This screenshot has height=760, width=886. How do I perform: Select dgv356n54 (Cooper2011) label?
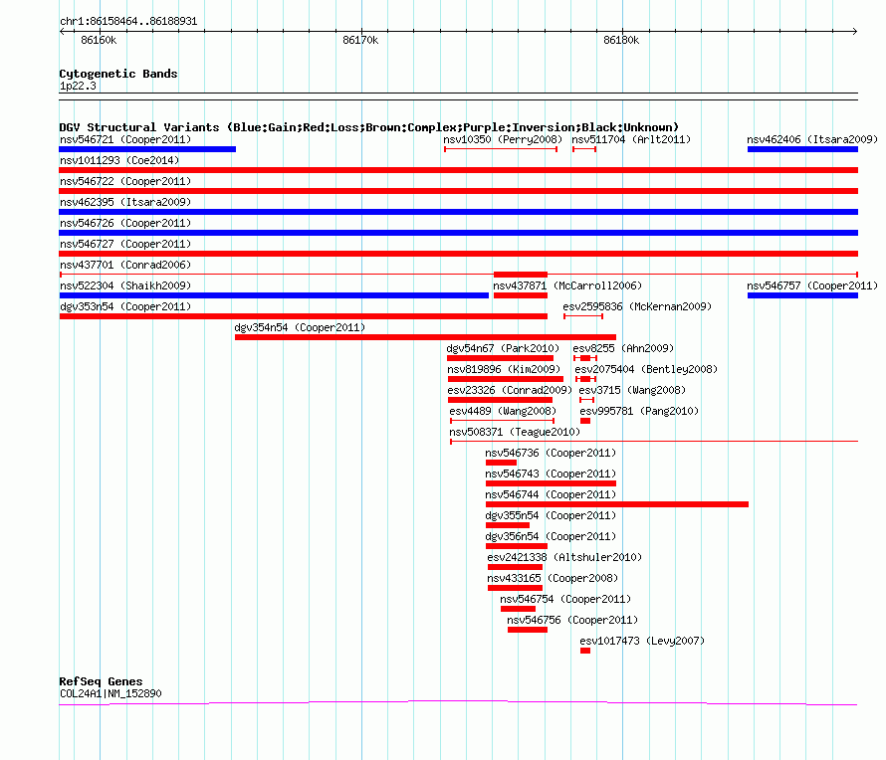551,536
